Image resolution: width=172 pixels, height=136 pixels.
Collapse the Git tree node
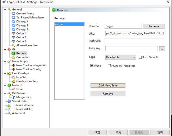[5, 50]
